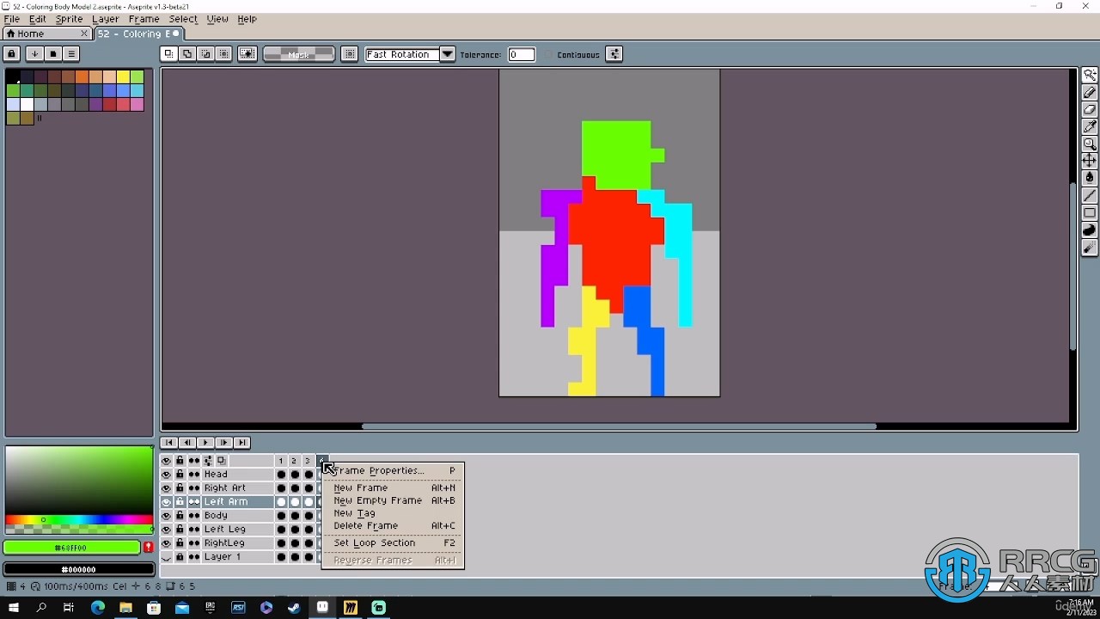Choose Delete Frame menu entry
Image resolution: width=1100 pixels, height=619 pixels.
point(393,526)
